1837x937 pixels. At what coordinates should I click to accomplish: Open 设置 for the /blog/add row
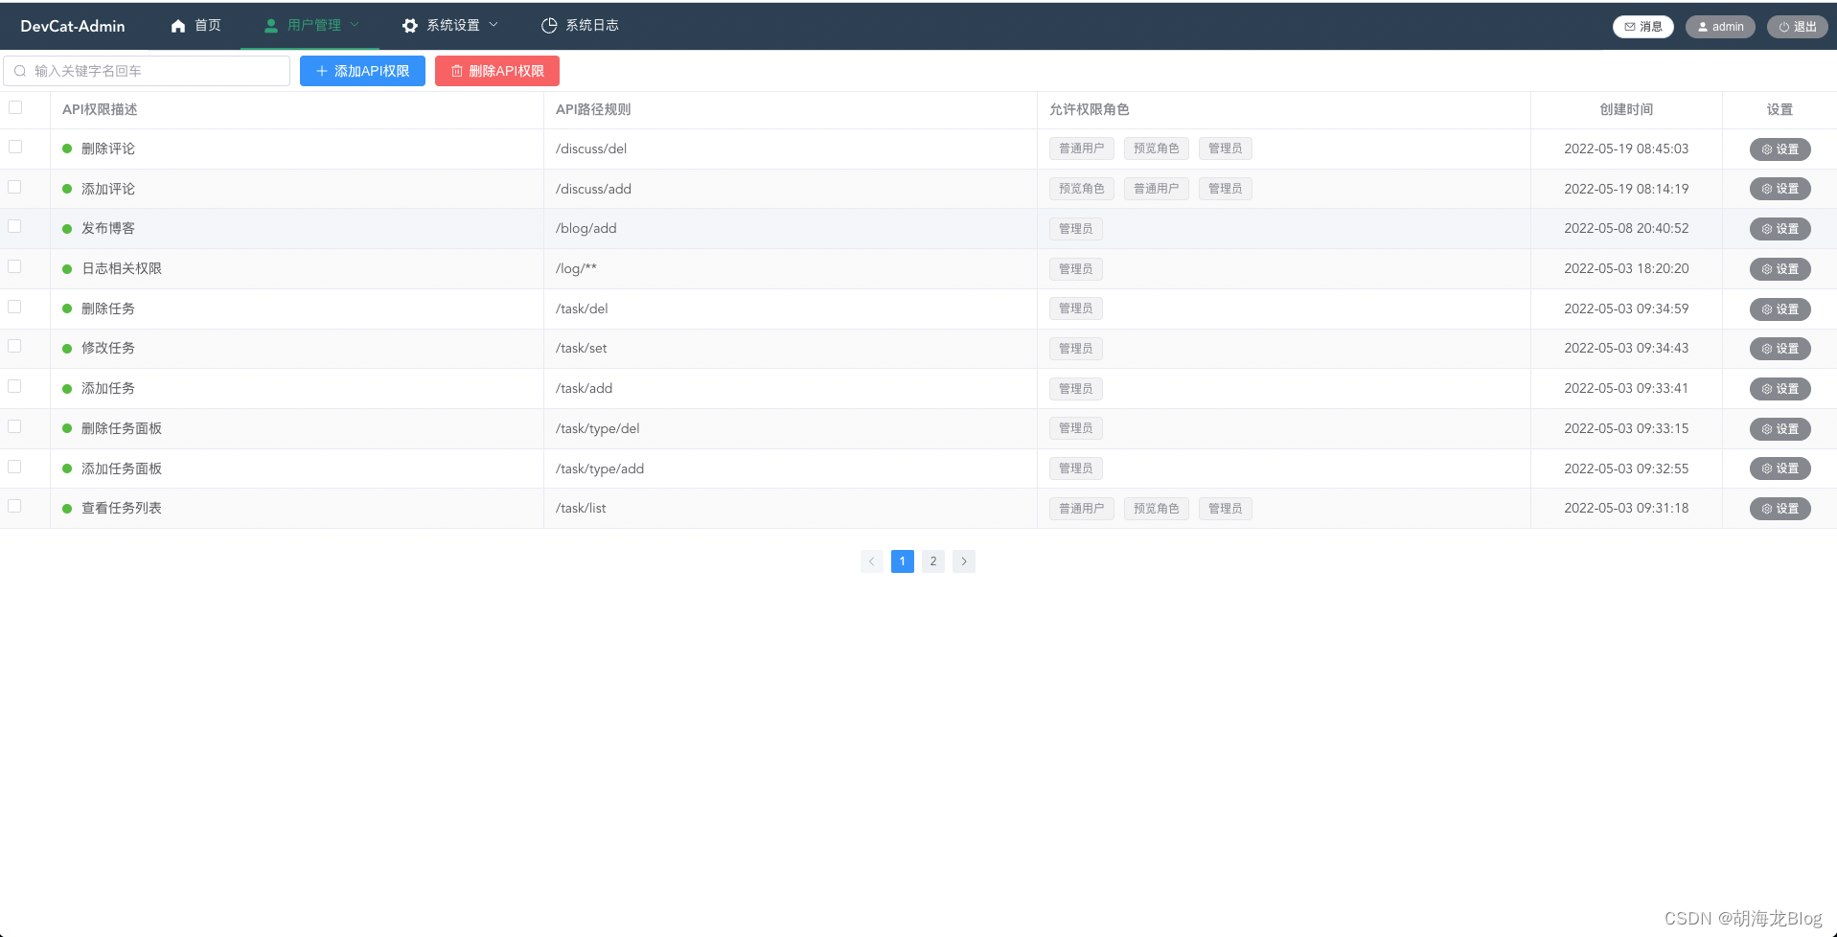(1780, 229)
